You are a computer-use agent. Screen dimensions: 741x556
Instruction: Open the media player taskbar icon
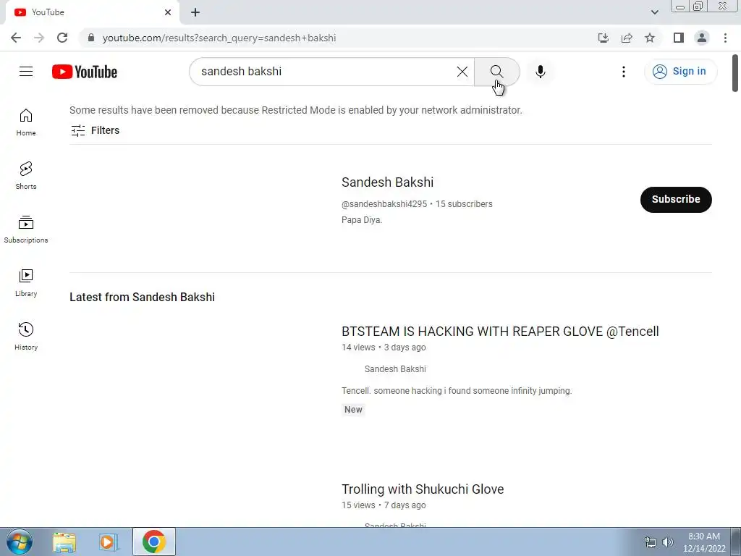click(x=108, y=542)
